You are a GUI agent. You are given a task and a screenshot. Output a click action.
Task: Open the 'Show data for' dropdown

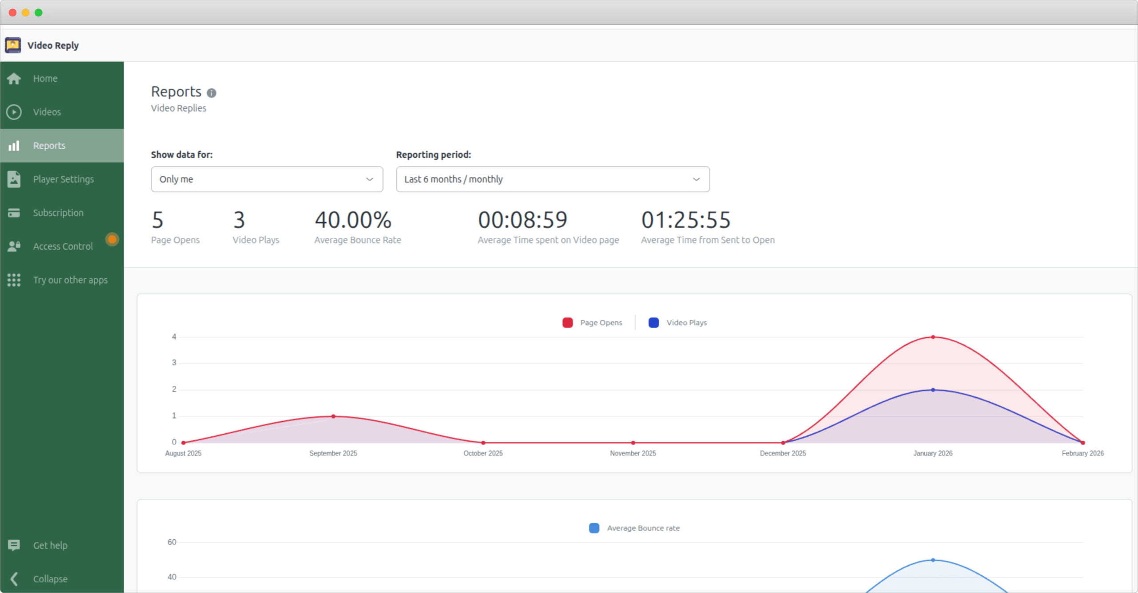(x=266, y=179)
